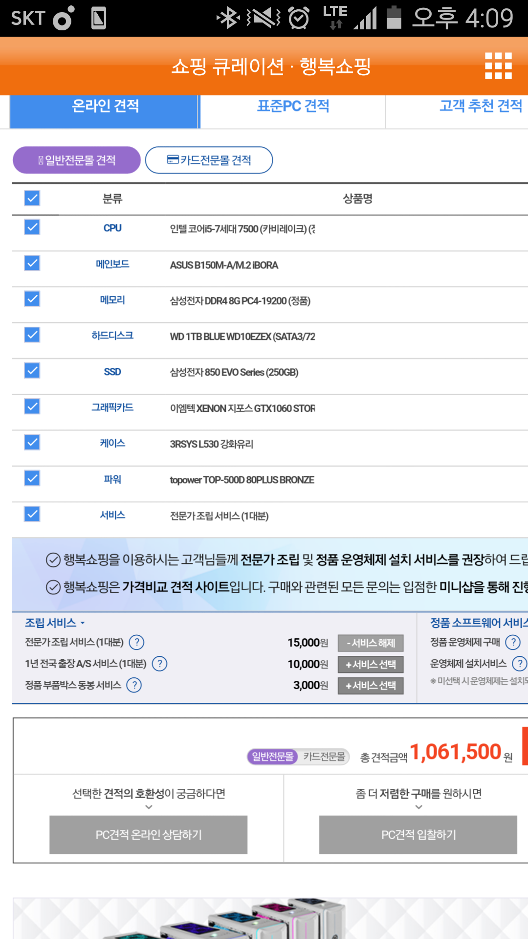
Task: Uncheck the CPU row checkbox
Action: point(32,227)
